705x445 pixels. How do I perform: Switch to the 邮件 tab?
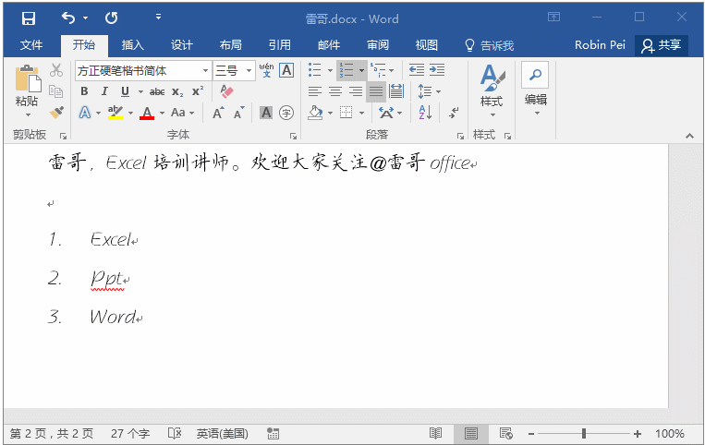[x=329, y=45]
